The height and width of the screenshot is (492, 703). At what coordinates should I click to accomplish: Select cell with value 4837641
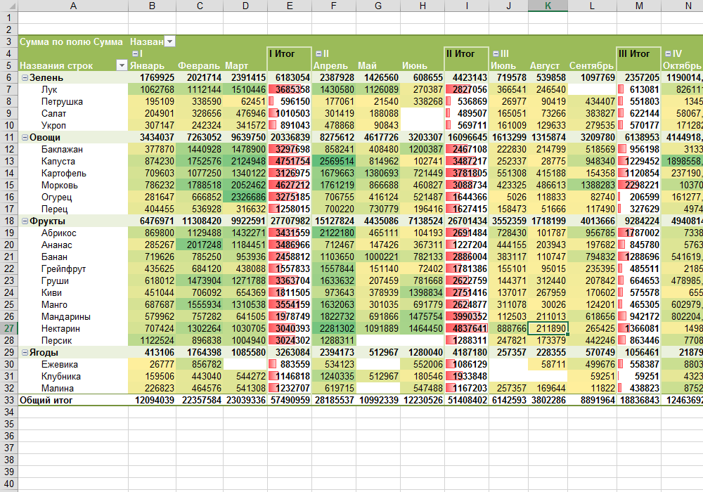pyautogui.click(x=467, y=328)
